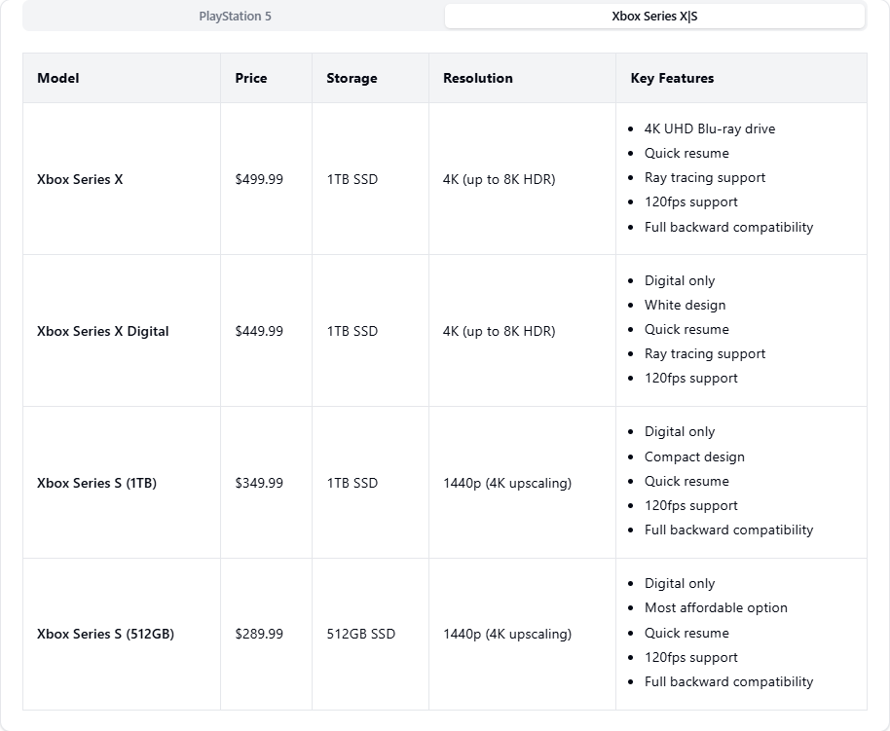
Task: Click 4K (up to 8K HDR) in the $499.99 row
Action: [x=499, y=179]
